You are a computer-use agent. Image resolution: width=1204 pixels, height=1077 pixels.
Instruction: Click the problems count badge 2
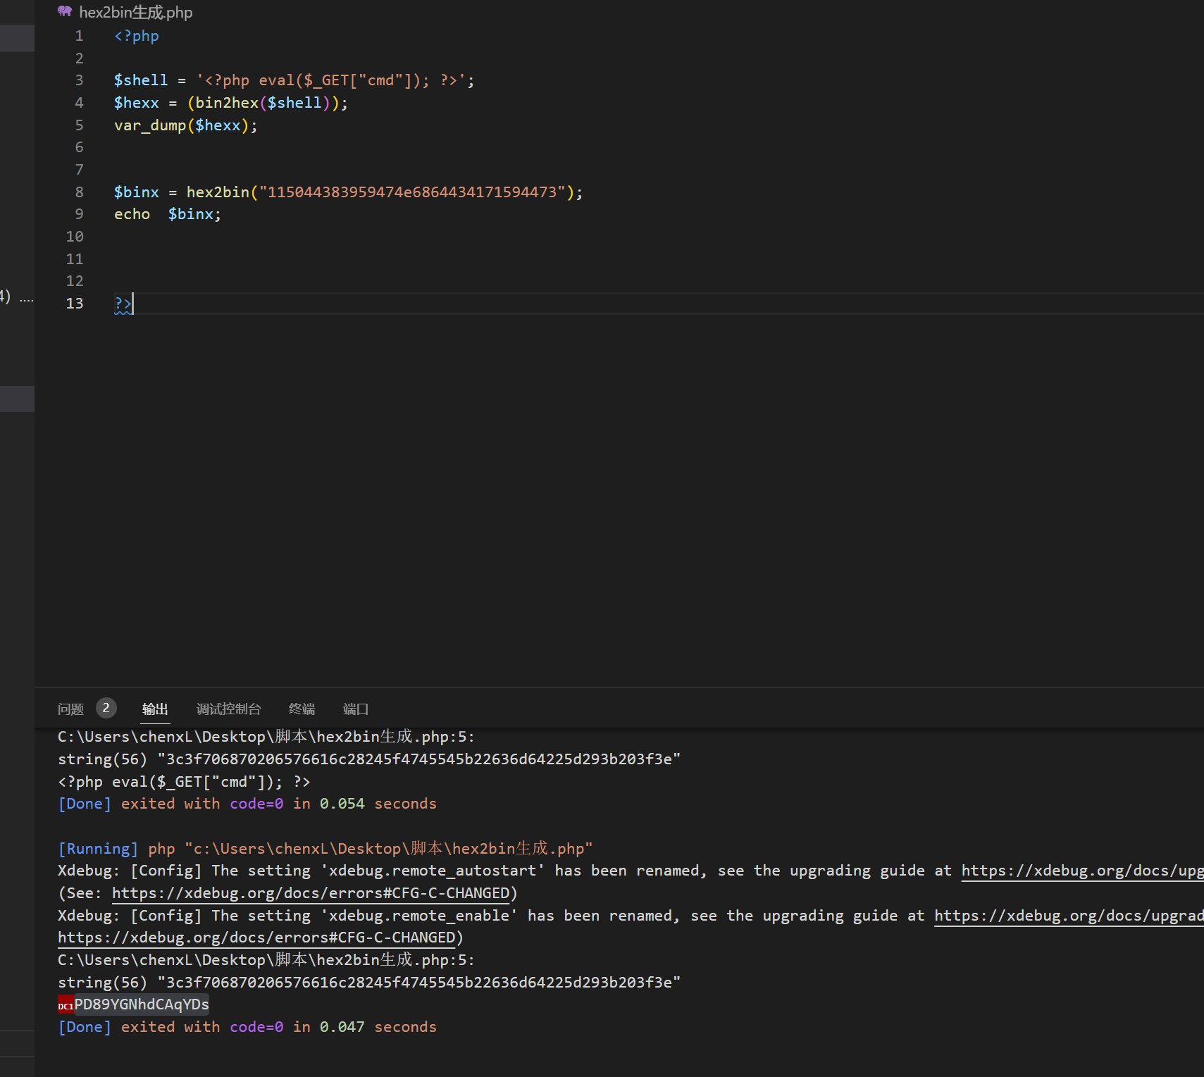(106, 708)
